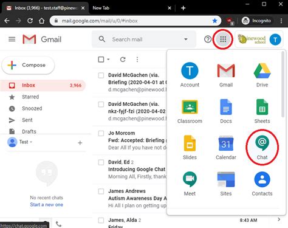Switch to the Inbox browser tab

point(46,8)
